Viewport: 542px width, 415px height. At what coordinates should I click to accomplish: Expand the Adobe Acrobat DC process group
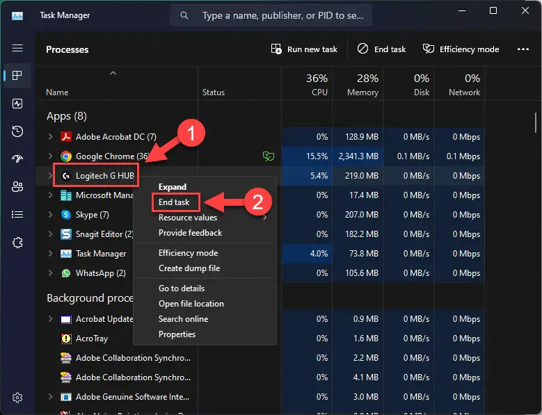(x=51, y=137)
